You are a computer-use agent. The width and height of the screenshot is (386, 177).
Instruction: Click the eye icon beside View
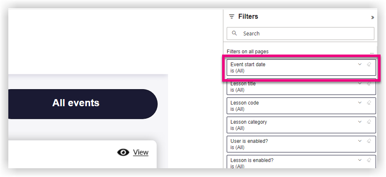pos(123,152)
